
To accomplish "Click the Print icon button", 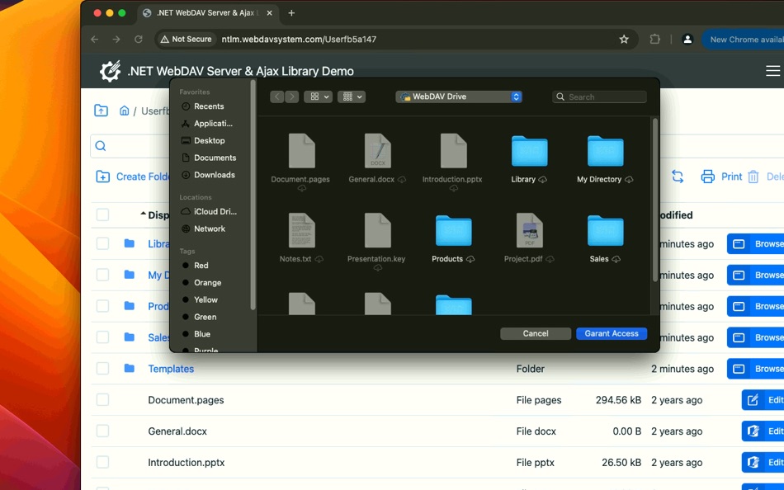I will tap(707, 177).
